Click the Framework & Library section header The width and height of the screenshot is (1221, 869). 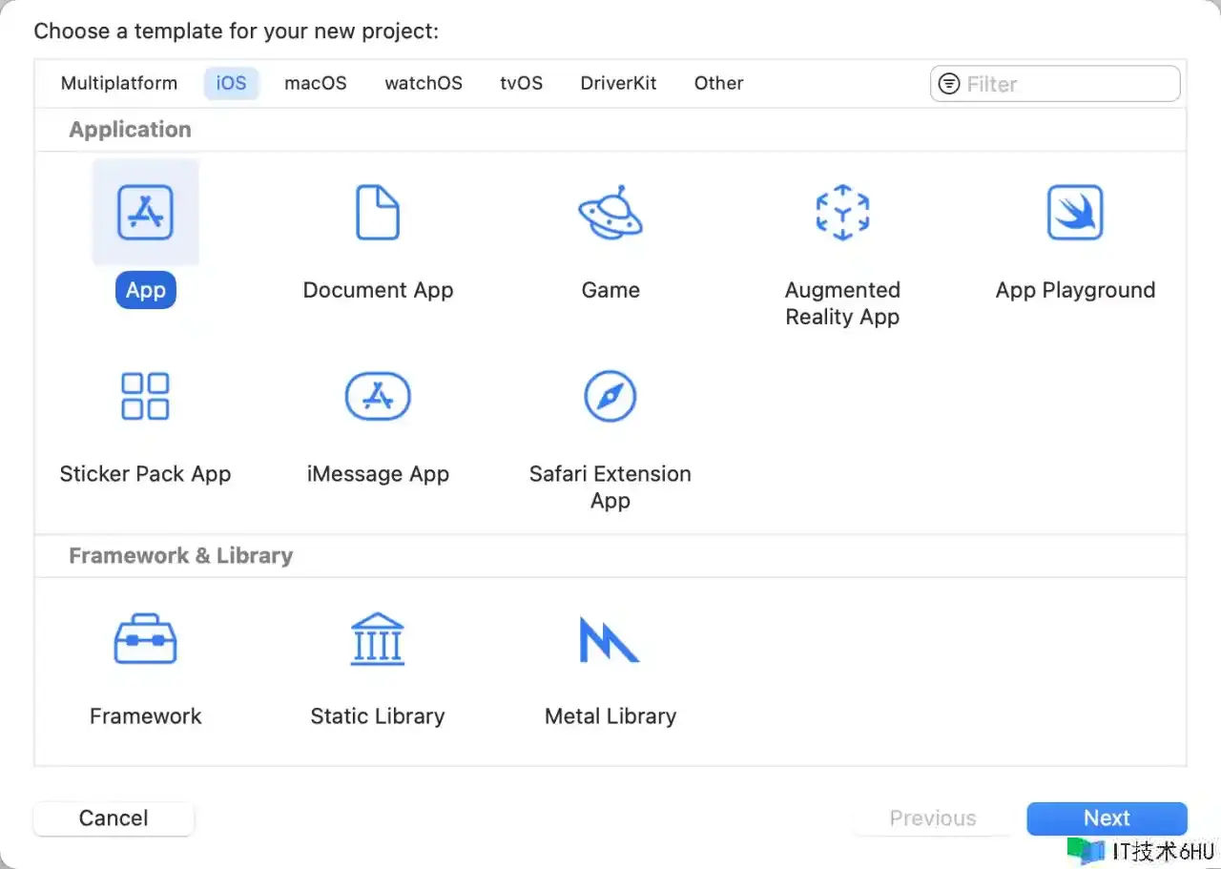point(180,555)
